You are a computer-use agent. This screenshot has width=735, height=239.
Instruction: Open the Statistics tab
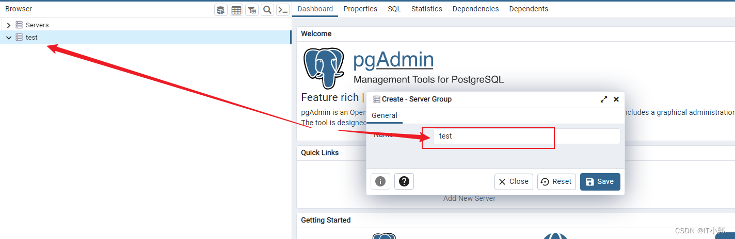427,9
